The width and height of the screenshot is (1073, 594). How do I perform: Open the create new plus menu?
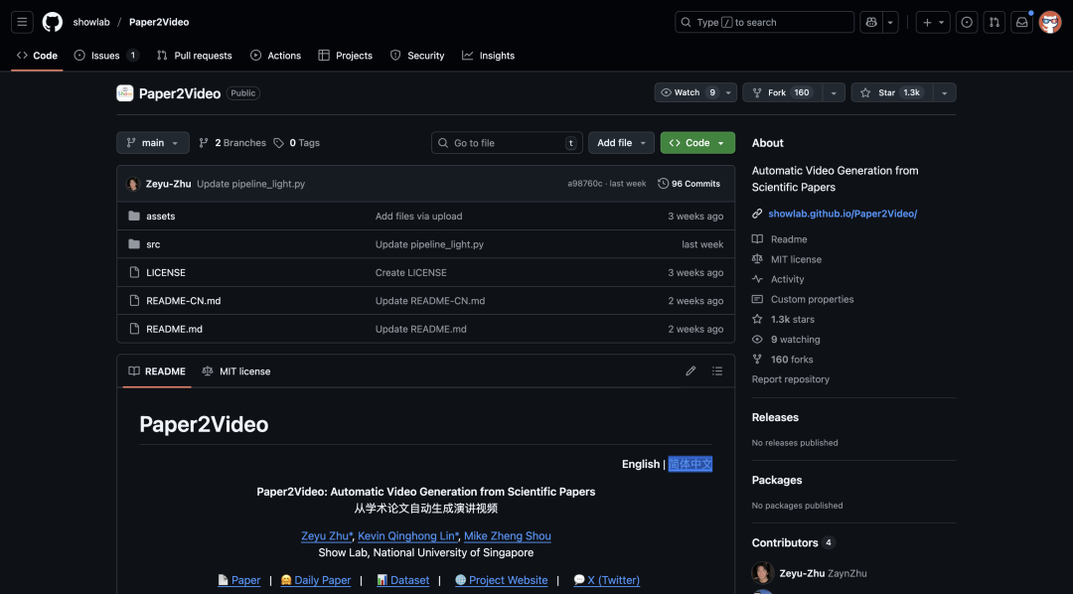coord(933,22)
